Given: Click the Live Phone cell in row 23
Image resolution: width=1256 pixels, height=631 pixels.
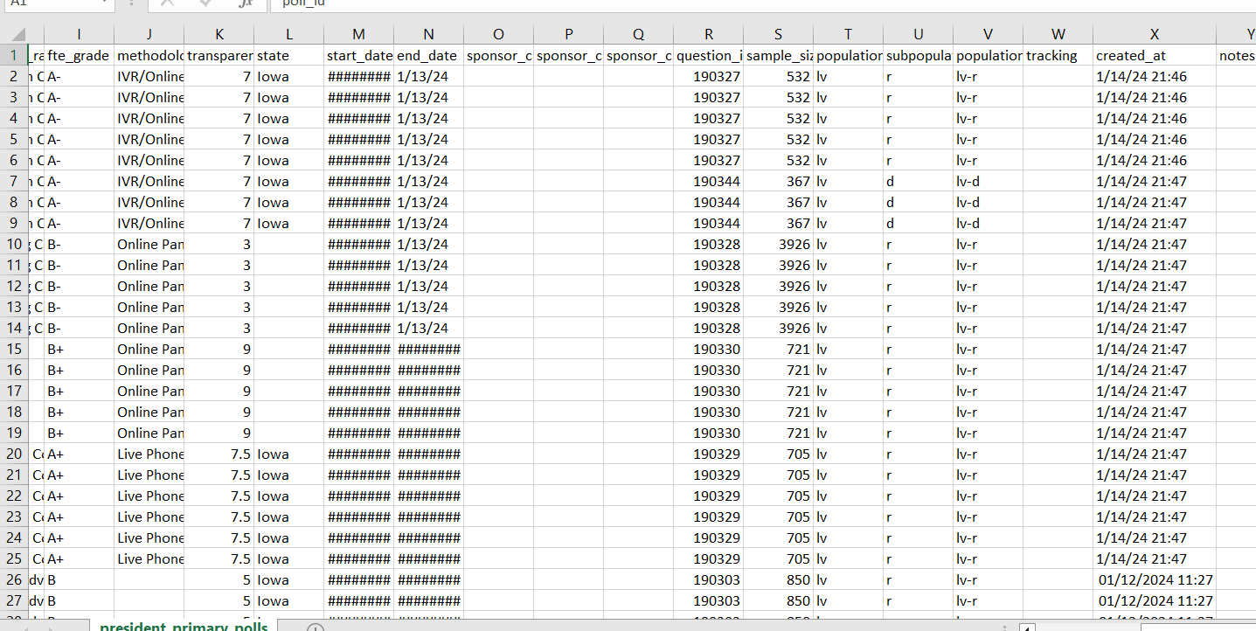Looking at the screenshot, I should pyautogui.click(x=149, y=517).
